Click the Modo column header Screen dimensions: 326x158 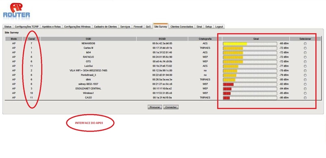(14, 39)
